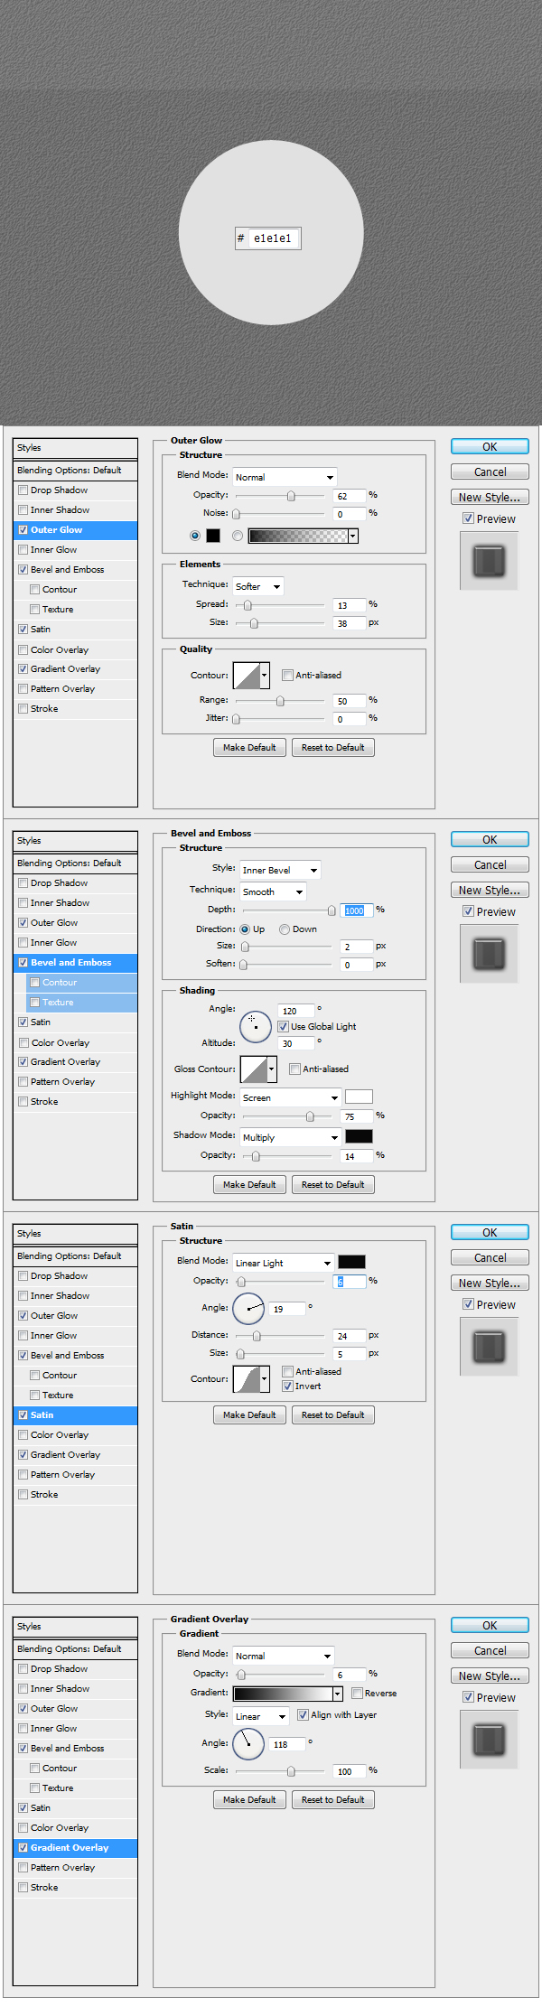
Task: Open the Highlight Mode dropdown showing Screen
Action: tap(290, 1097)
